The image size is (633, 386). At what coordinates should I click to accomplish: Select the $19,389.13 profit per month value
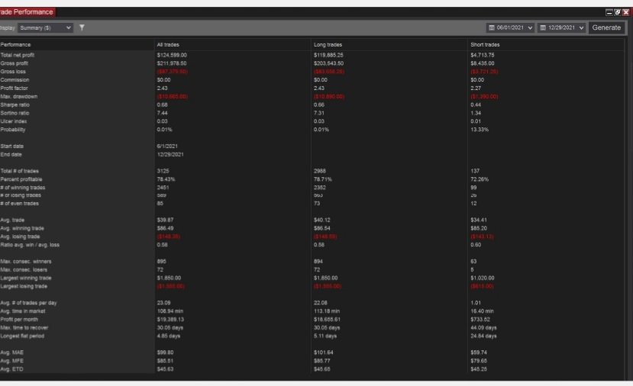pos(170,319)
